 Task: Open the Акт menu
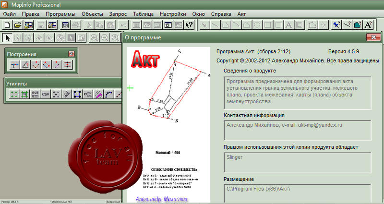[x=242, y=14]
